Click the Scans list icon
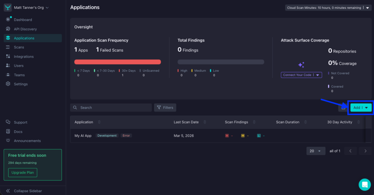374x195 pixels. (8, 47)
